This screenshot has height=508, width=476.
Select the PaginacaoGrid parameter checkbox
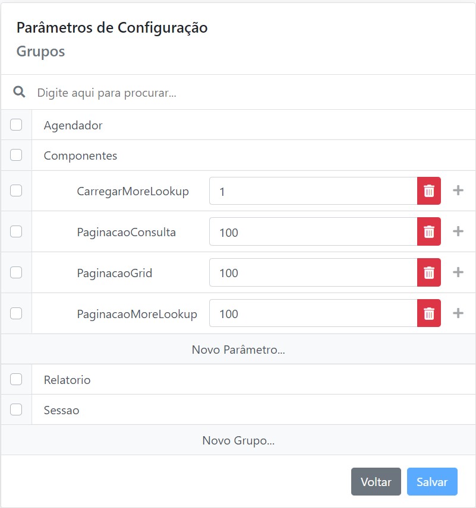pos(16,272)
